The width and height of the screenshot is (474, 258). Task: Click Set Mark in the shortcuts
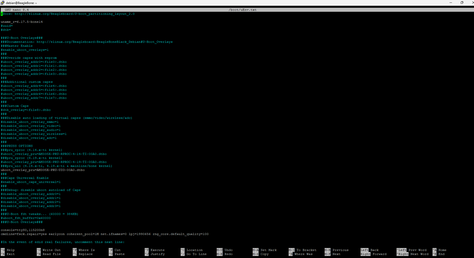[x=268, y=250]
